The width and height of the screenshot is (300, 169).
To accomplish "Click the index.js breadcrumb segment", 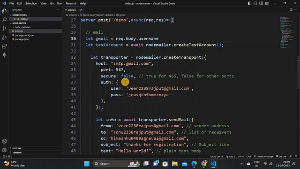I will click(x=73, y=15).
